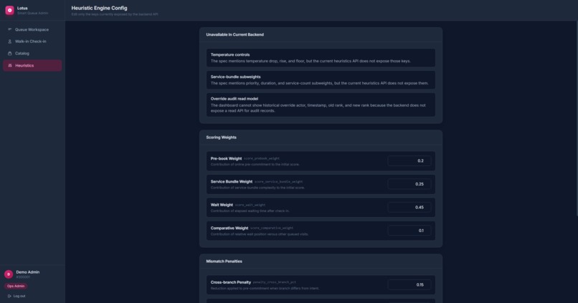
Task: Click the Queue Workspace sidebar icon
Action: 9,29
